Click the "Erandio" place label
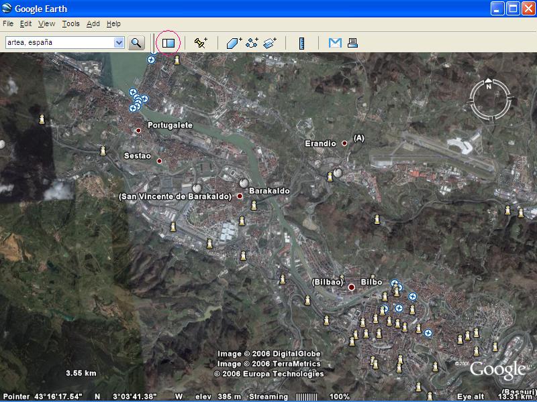 (321, 143)
